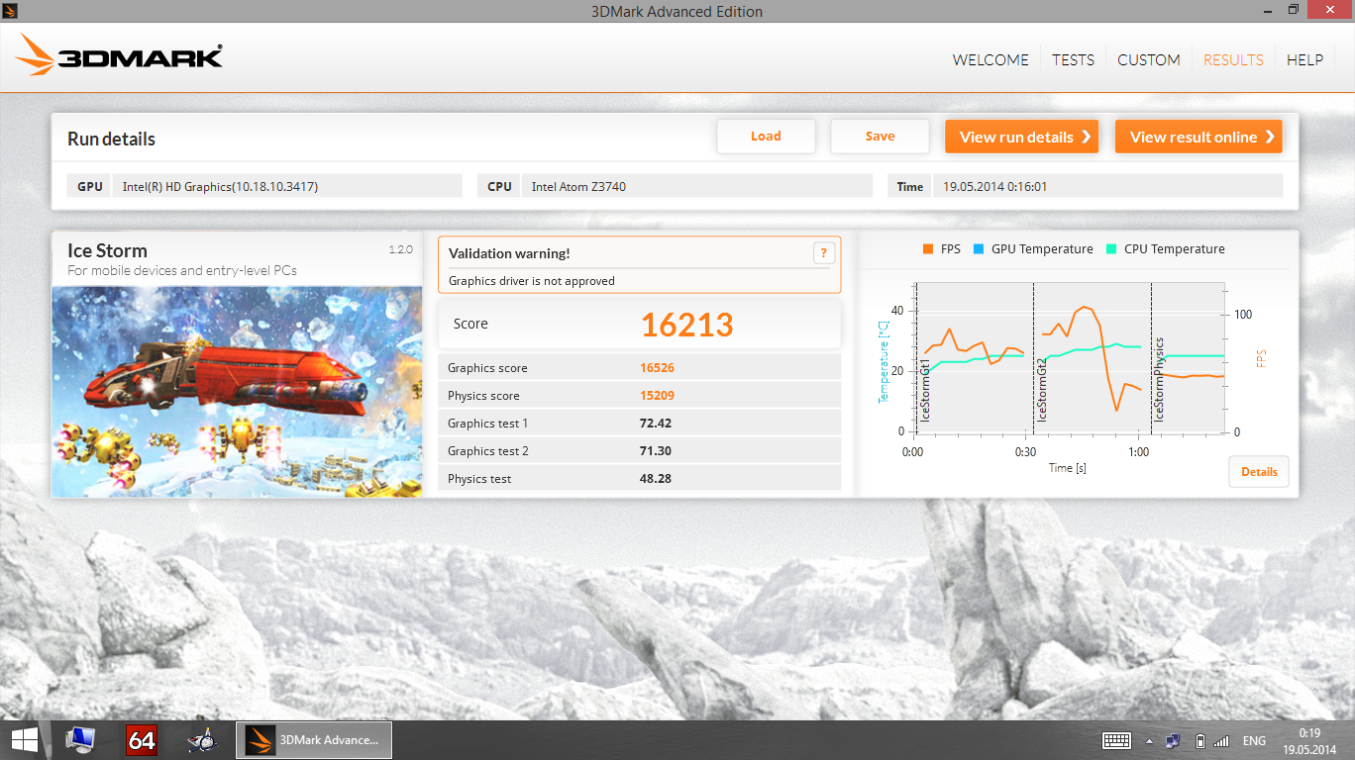The width and height of the screenshot is (1355, 760).
Task: Click the orange FPS legend swatch
Action: click(927, 249)
